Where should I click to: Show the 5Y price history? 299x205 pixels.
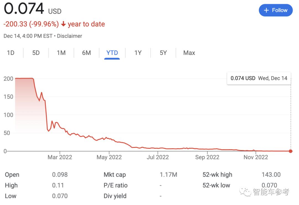163,53
